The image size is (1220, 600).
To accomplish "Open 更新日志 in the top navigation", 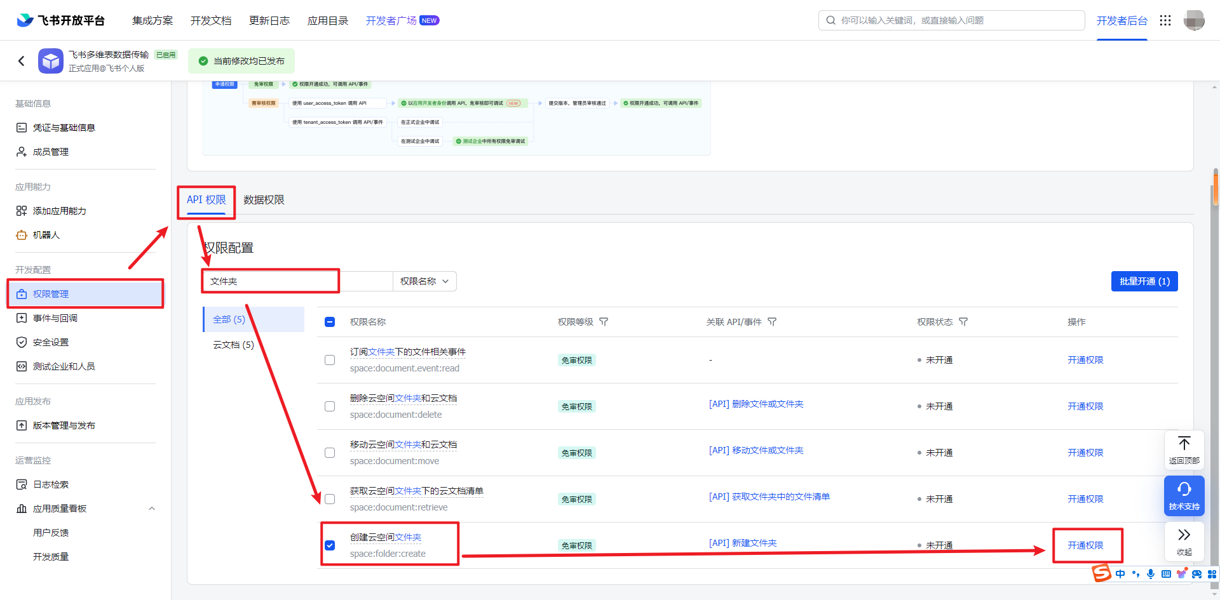I will 269,20.
